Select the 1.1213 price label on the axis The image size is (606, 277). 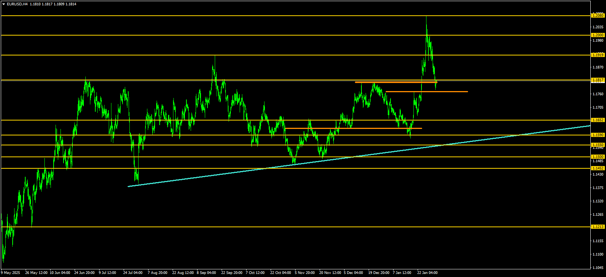tap(598, 227)
